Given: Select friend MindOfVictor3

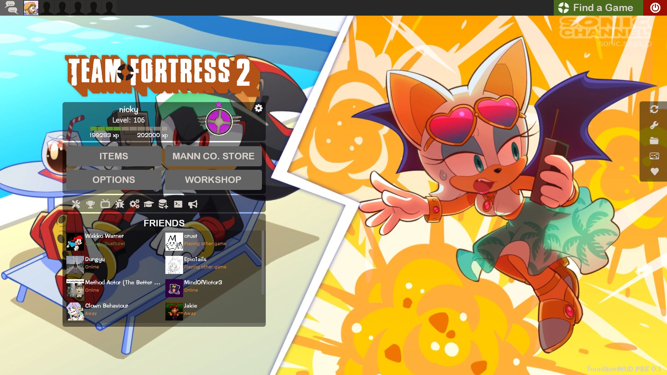Looking at the screenshot, I should coord(213,288).
